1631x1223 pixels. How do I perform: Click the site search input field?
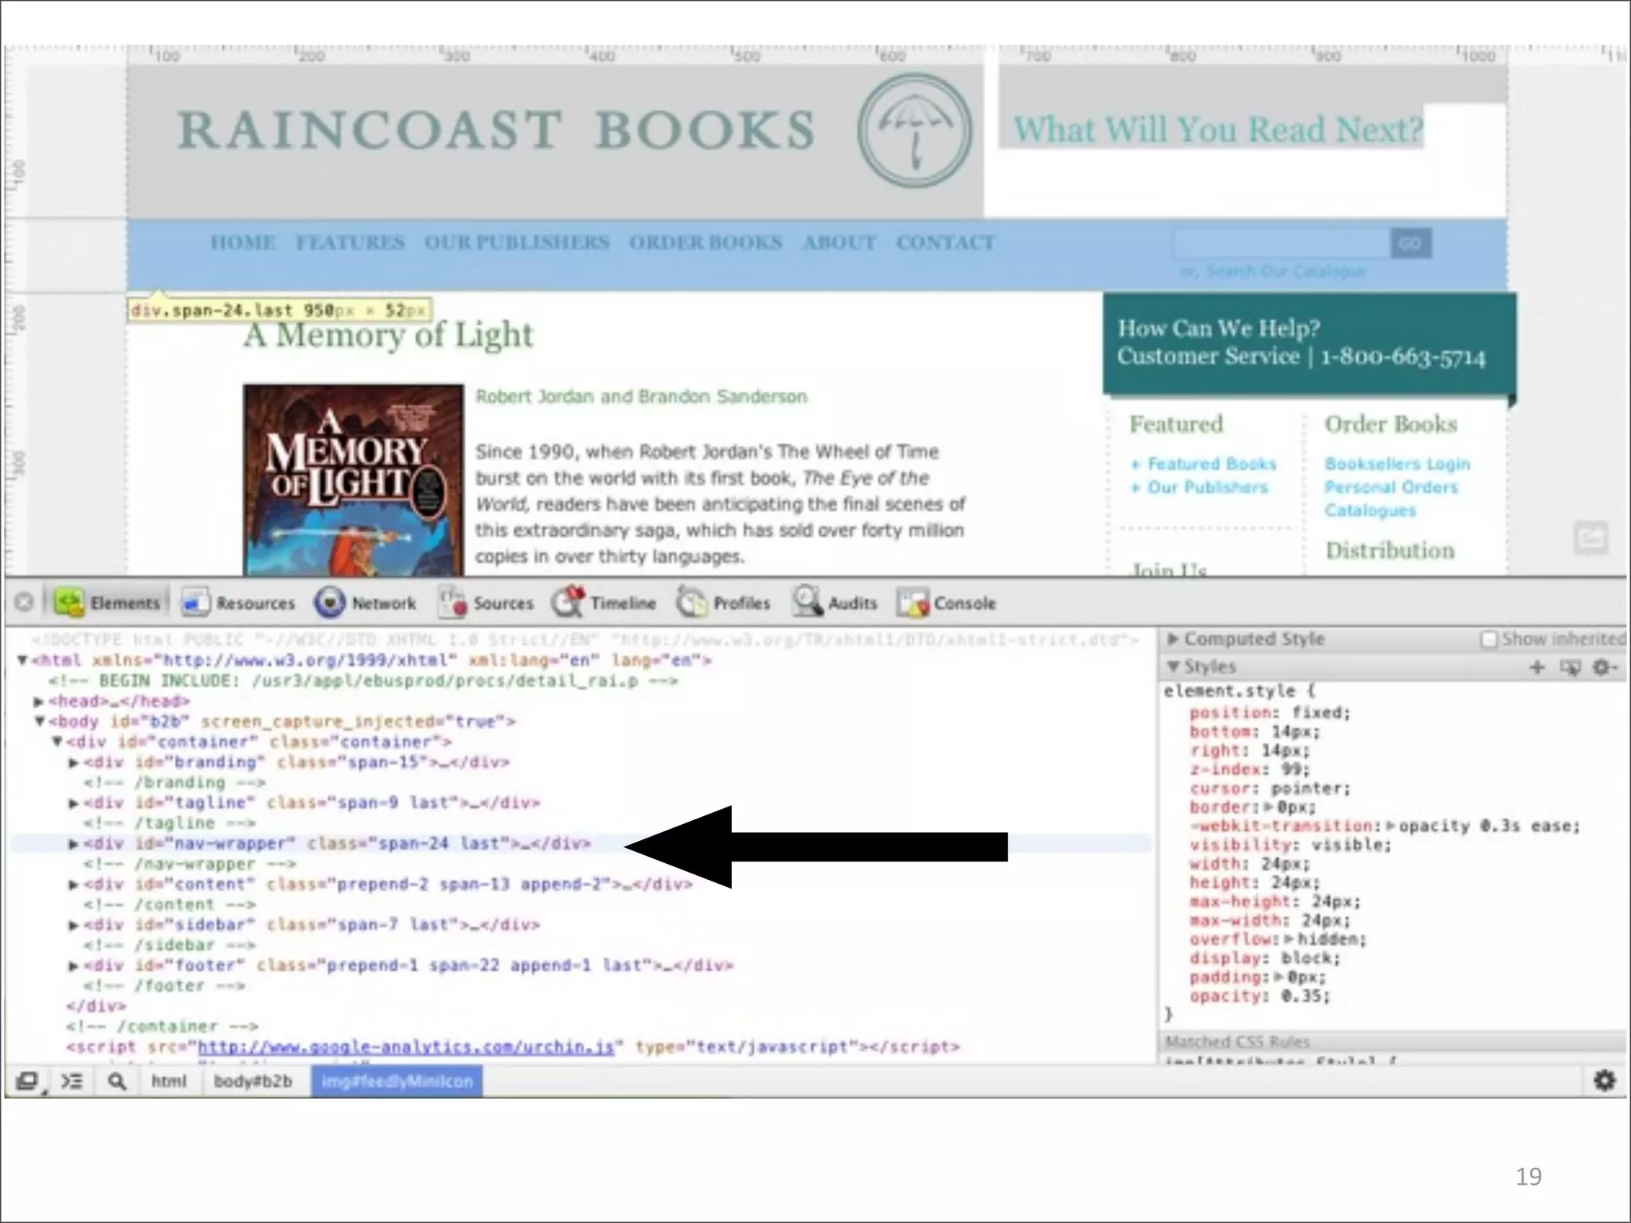[1281, 243]
